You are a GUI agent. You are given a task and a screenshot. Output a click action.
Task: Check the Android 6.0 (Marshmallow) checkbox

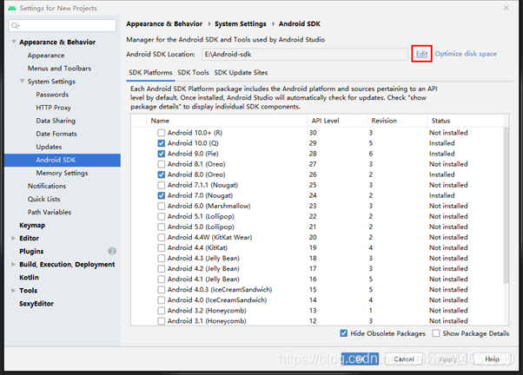pyautogui.click(x=161, y=206)
